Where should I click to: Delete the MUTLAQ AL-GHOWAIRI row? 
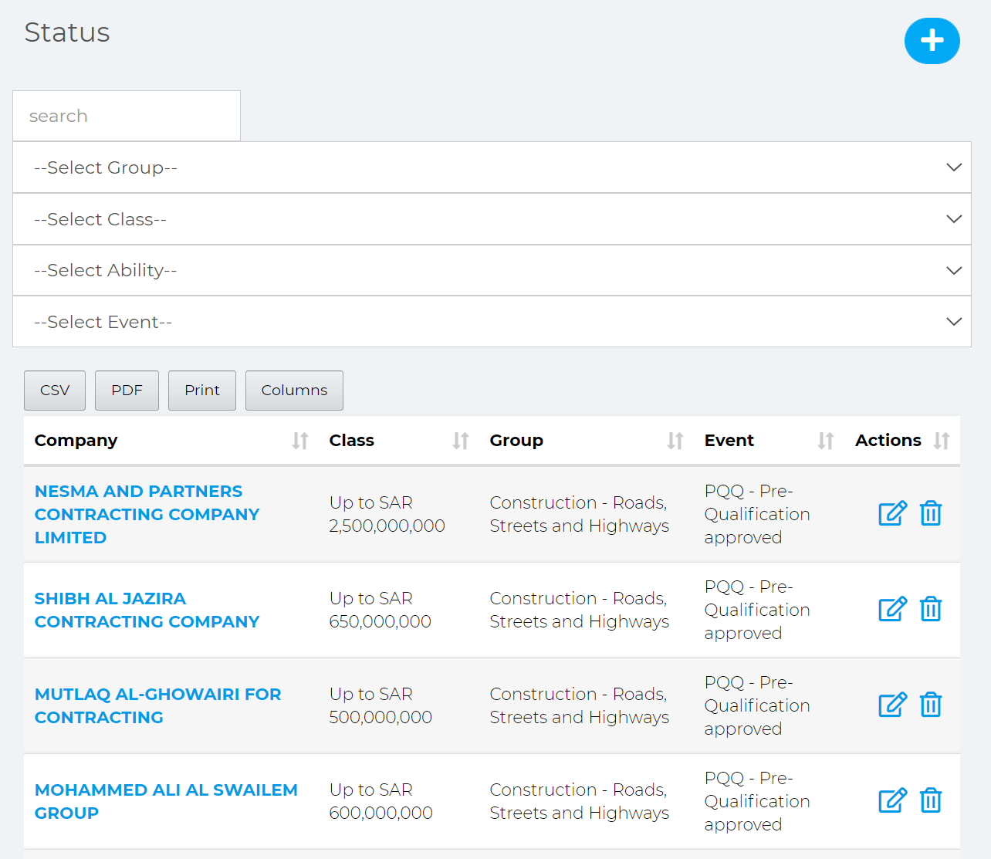pos(931,705)
